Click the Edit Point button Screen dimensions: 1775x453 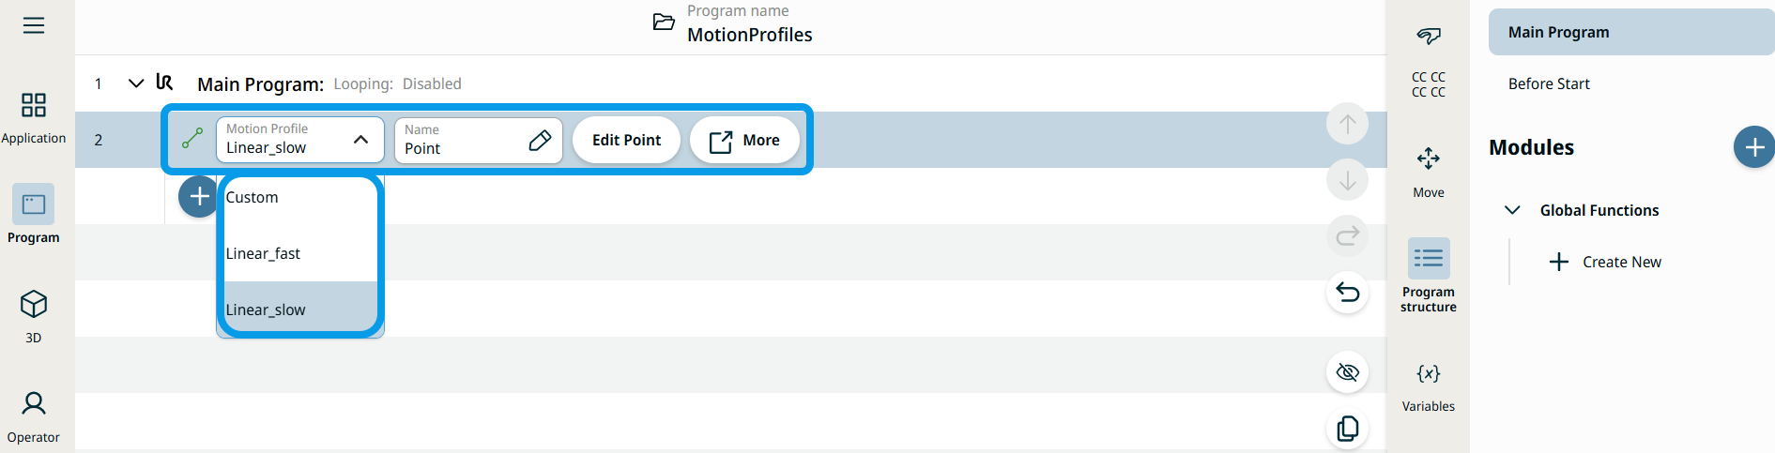point(626,140)
